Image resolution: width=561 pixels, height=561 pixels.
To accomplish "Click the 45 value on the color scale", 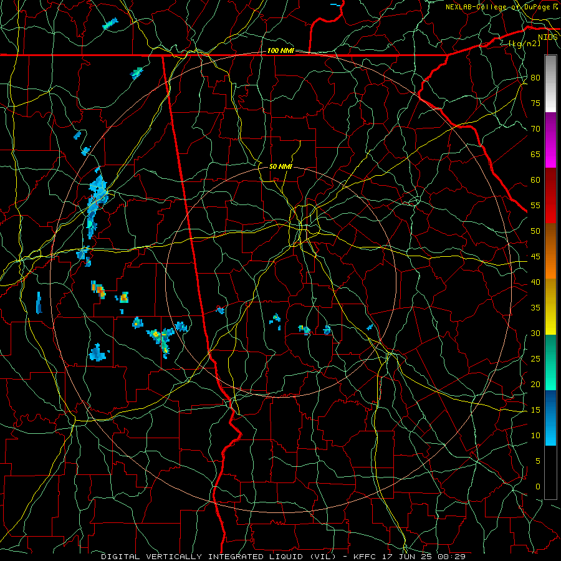I will coord(535,257).
